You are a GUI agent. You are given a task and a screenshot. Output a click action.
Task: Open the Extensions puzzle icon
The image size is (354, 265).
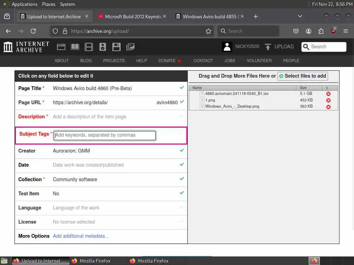tap(321, 31)
